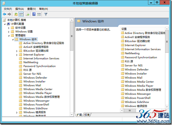
Task: Expand the 软件设置 tree node
Action: pos(9,28)
